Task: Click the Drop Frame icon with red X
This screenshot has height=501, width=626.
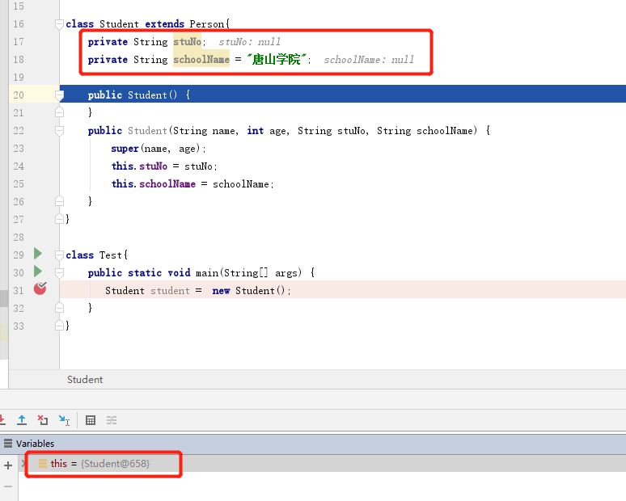Action: coord(42,420)
